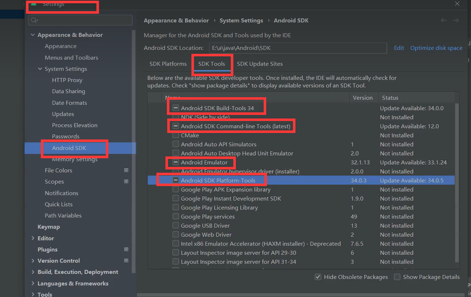Click the project-level icon beside Plugins

pyautogui.click(x=126, y=249)
